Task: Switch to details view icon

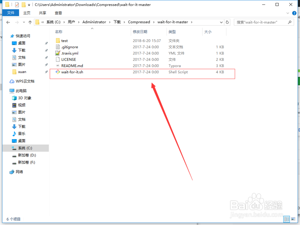Action: coord(286,219)
